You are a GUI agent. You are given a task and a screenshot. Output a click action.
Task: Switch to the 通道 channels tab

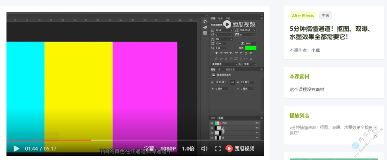[x=221, y=118]
